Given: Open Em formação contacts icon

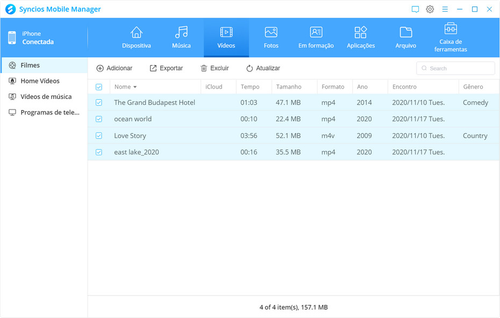Looking at the screenshot, I should pyautogui.click(x=316, y=33).
